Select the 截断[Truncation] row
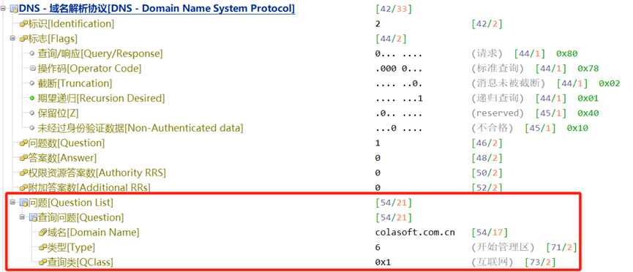The image size is (633, 272). (x=75, y=83)
